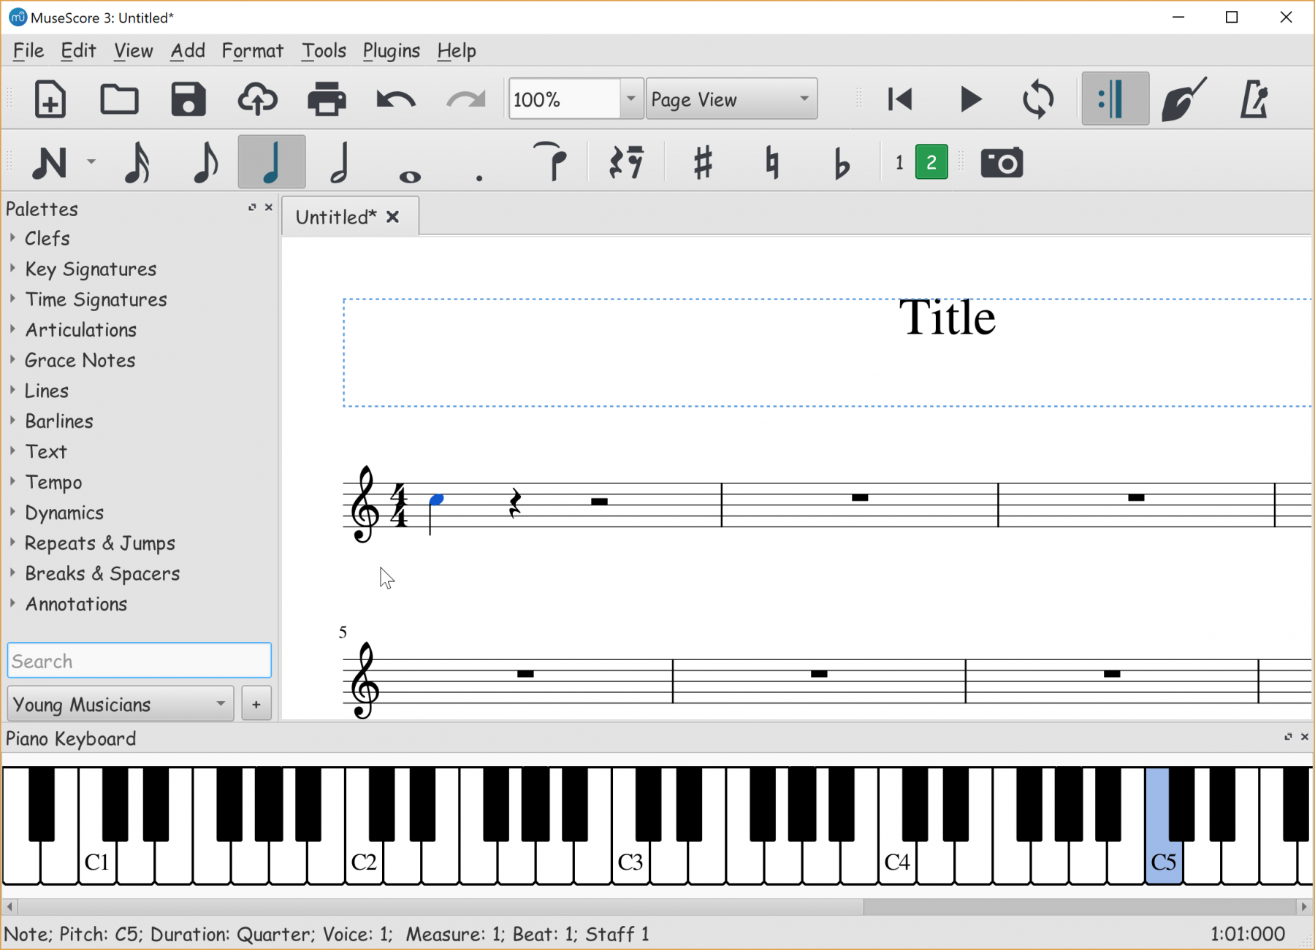
Task: Close the Palettes panel
Action: pos(269,207)
